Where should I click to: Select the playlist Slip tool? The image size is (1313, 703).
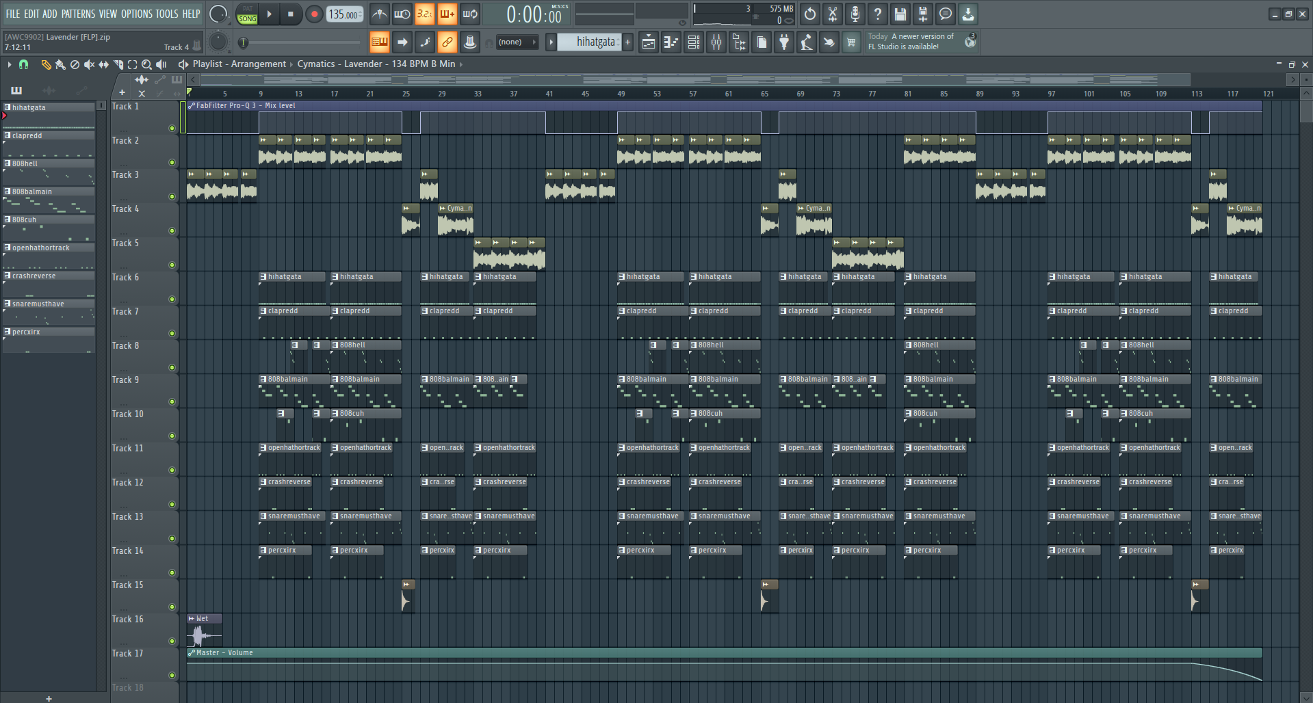tap(103, 64)
